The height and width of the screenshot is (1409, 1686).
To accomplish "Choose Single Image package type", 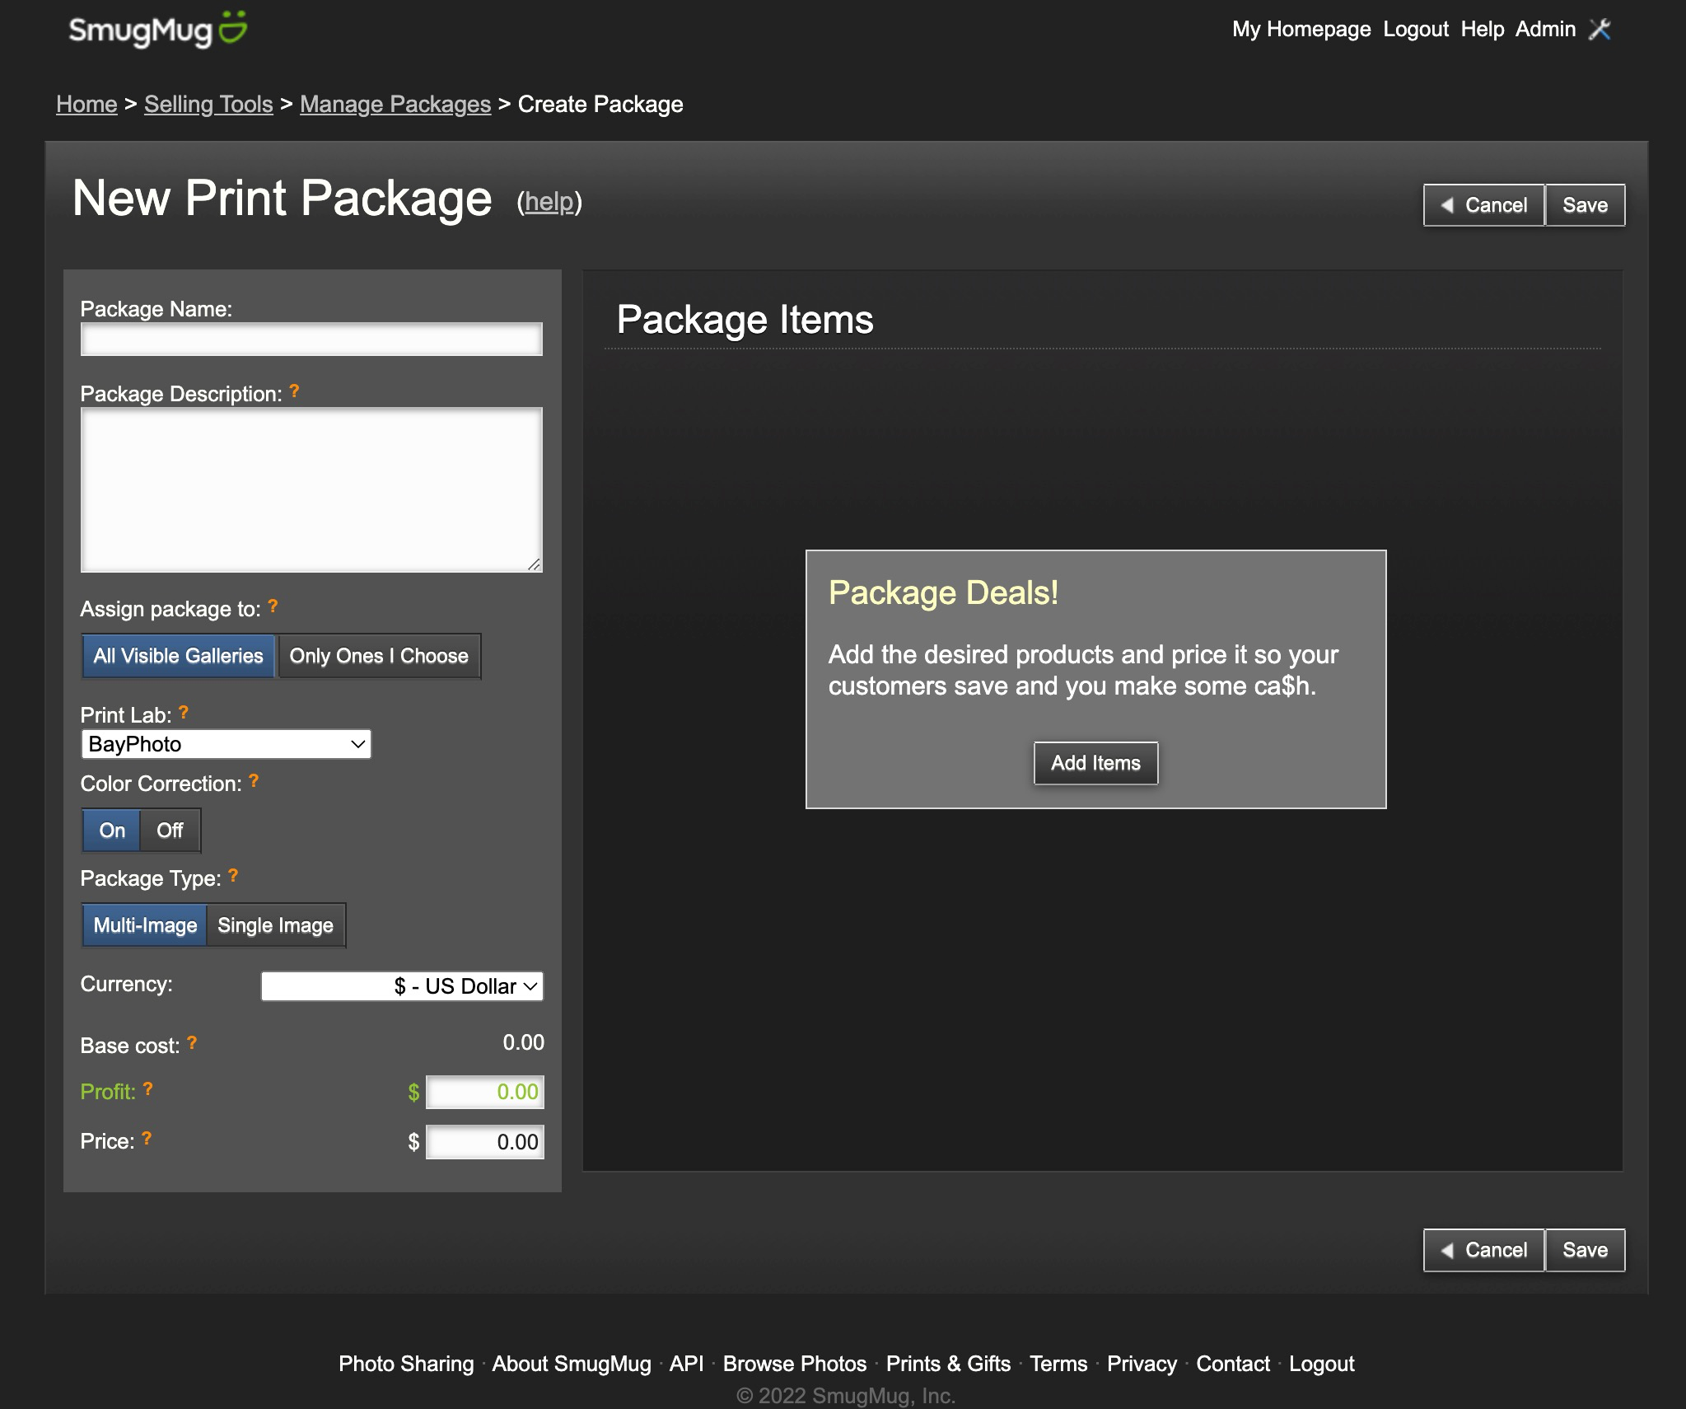I will point(275,925).
